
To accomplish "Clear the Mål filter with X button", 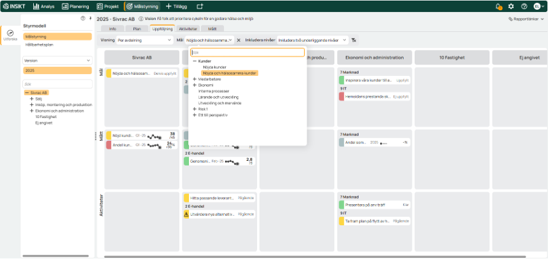I will click(238, 40).
